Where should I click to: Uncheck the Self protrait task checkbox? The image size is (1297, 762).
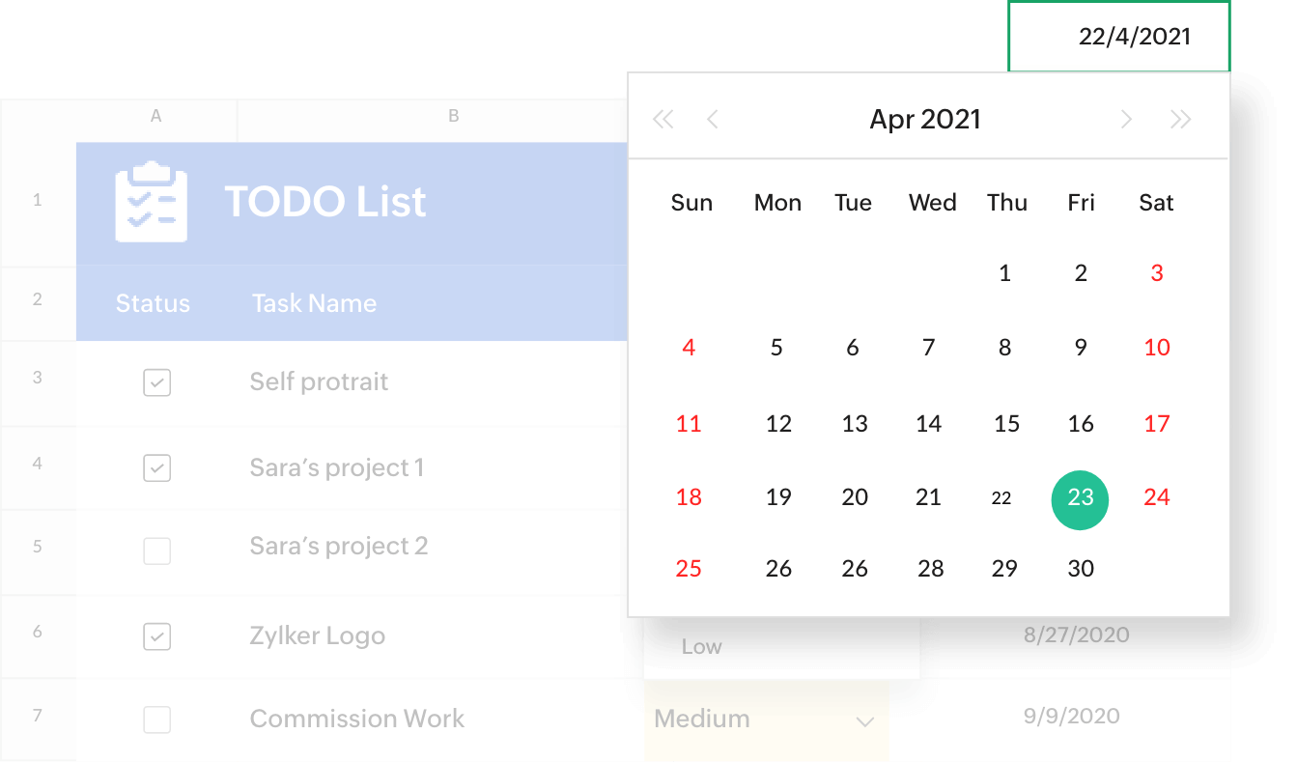156,383
